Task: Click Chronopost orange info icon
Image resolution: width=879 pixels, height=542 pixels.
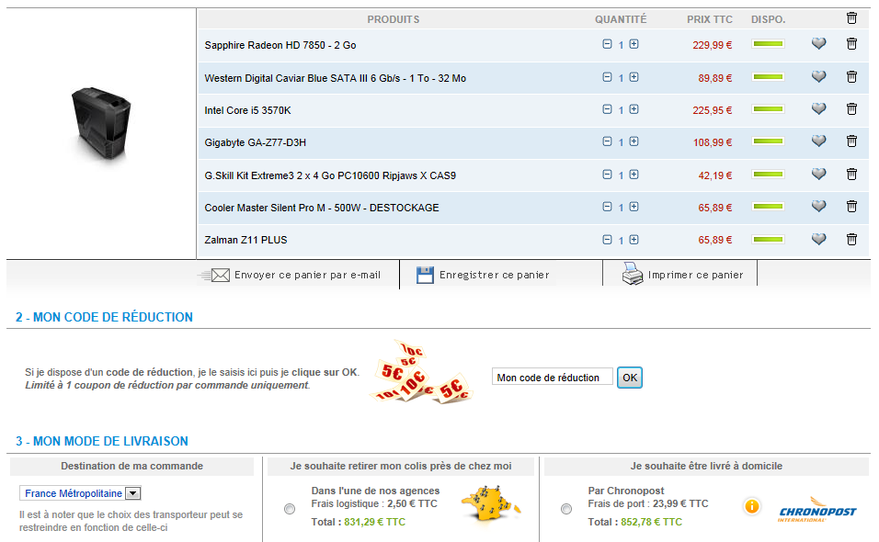Action: [x=752, y=506]
